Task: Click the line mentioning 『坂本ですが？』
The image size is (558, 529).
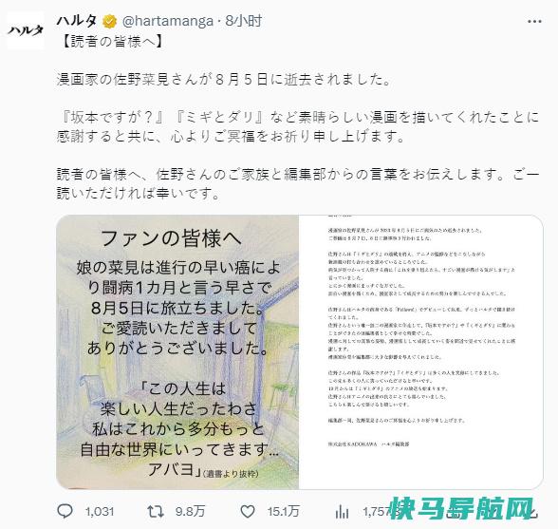Action: coord(298,117)
